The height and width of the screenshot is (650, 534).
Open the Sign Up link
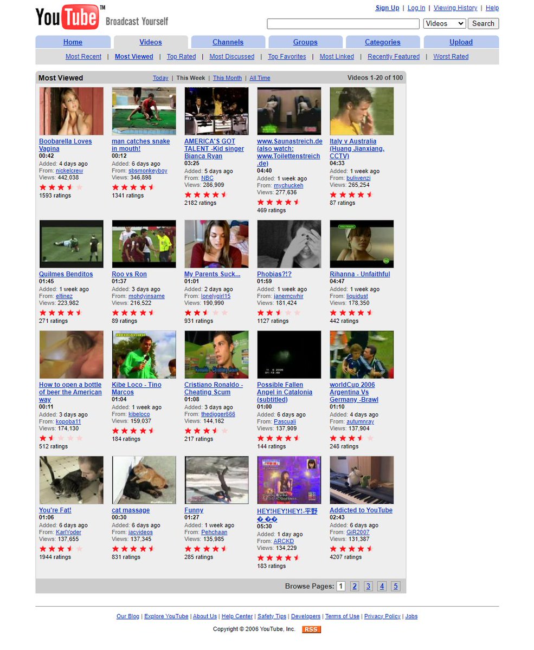(x=387, y=8)
